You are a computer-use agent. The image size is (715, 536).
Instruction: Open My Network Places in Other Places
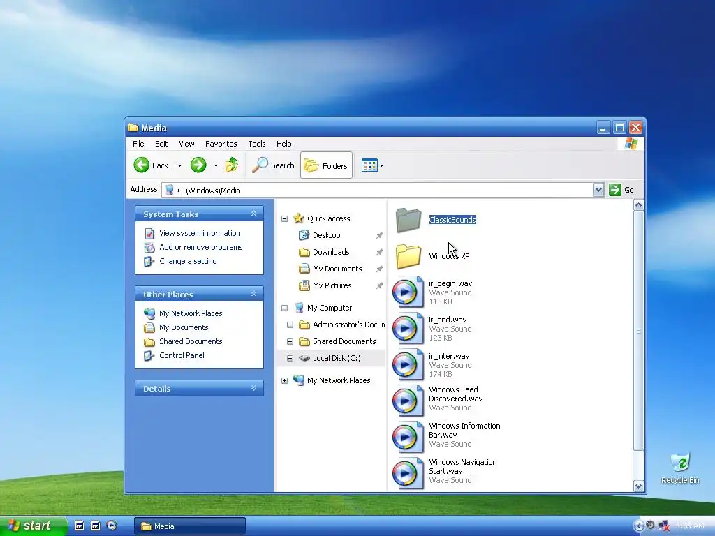191,313
